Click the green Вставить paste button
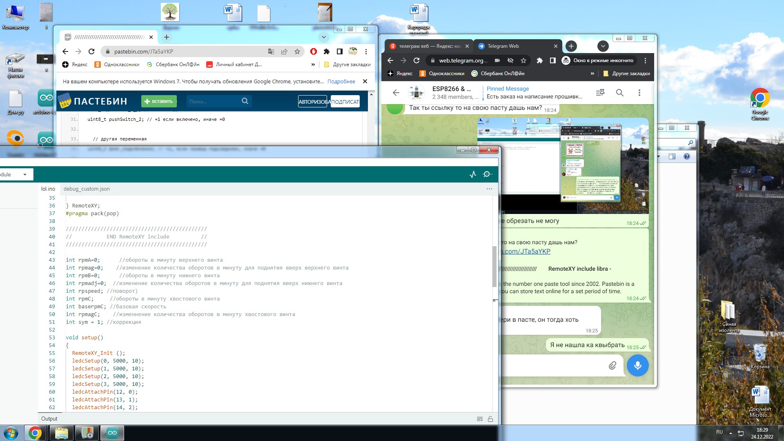 (159, 101)
